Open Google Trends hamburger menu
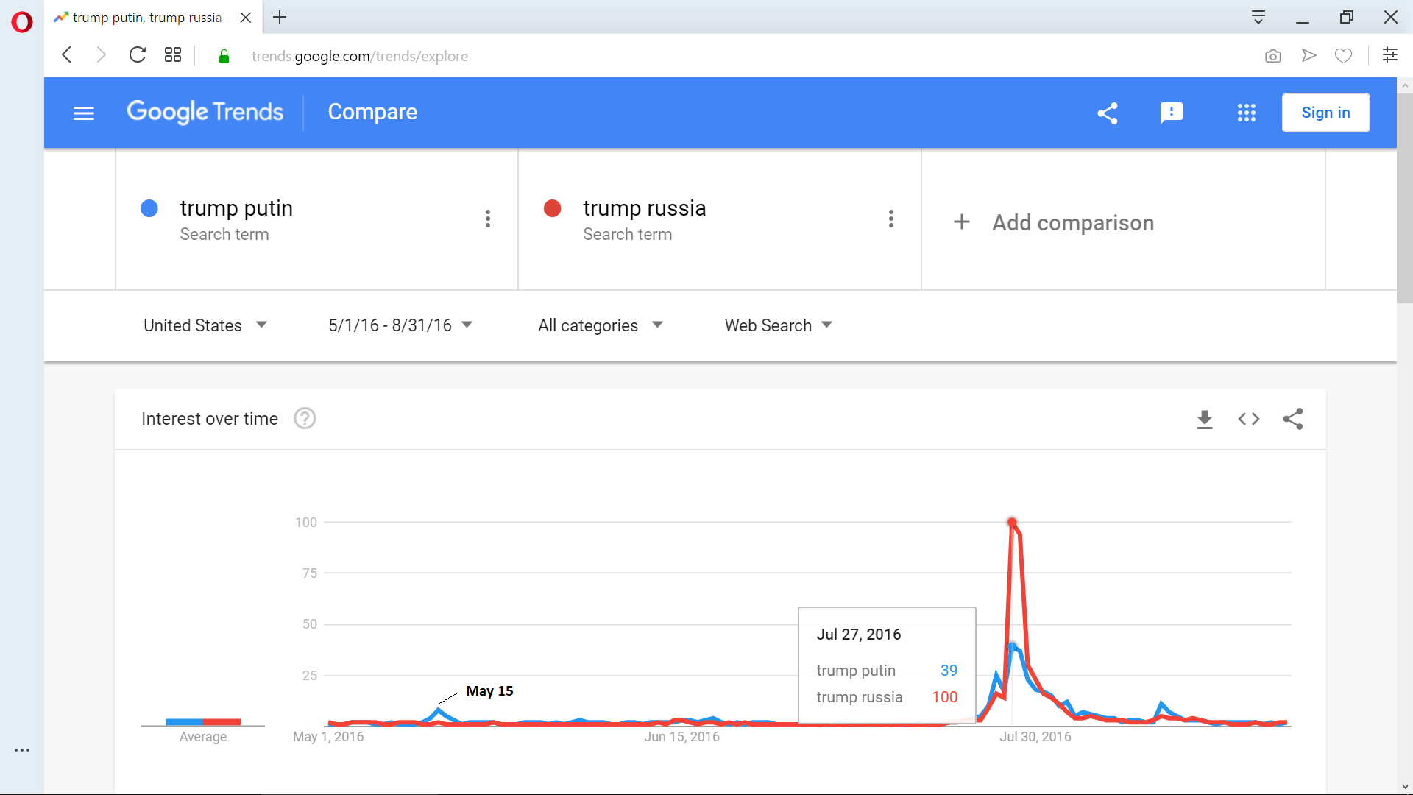Screen dimensions: 1413x795 click(84, 113)
